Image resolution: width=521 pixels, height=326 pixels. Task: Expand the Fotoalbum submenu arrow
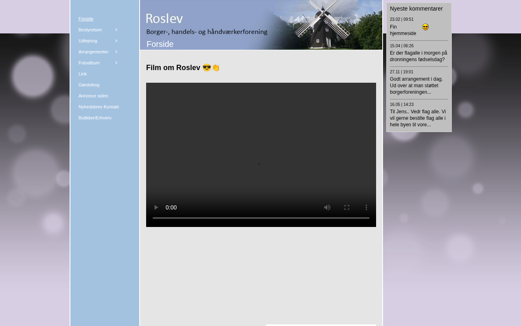116,63
